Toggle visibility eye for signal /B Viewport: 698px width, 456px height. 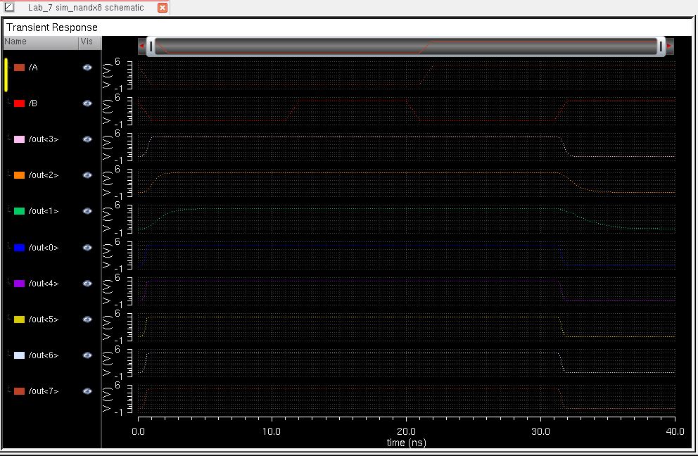(87, 103)
